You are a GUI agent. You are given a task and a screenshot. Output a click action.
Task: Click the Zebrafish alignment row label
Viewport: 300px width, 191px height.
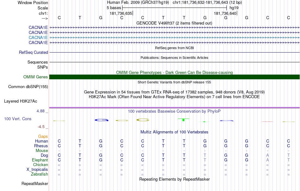point(39,174)
